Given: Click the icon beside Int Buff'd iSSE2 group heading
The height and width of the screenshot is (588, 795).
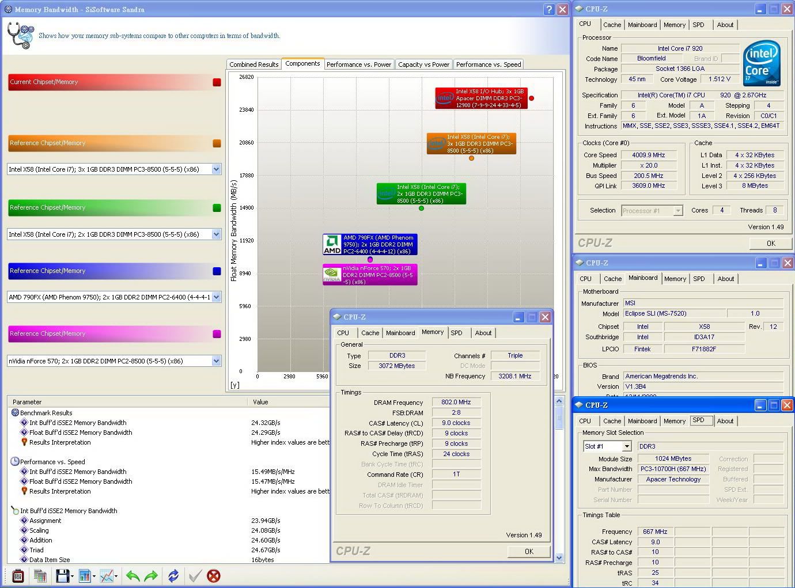Looking at the screenshot, I should (15, 510).
